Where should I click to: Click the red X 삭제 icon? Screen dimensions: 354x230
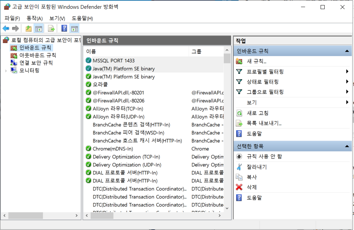point(239,187)
